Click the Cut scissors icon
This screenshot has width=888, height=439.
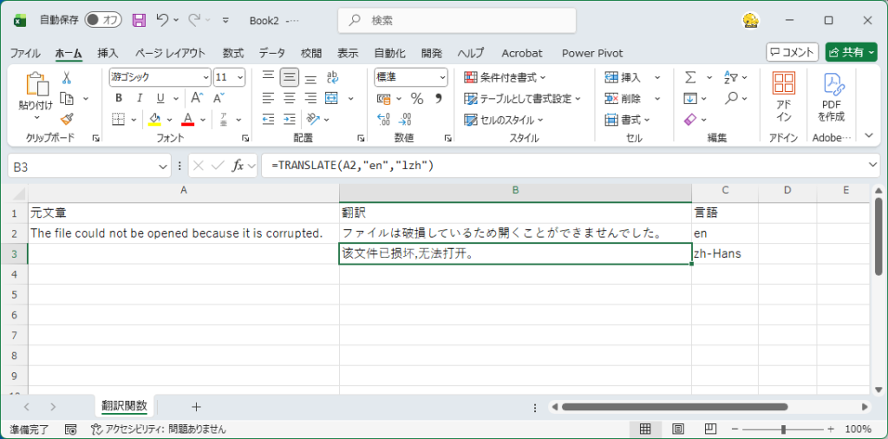tap(66, 77)
